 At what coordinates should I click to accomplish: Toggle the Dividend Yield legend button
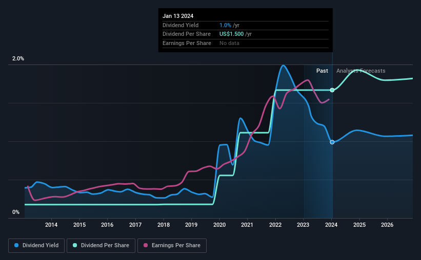click(36, 246)
